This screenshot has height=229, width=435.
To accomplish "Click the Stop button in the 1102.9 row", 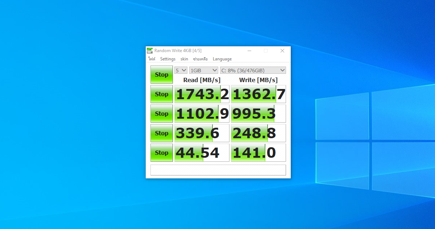I will click(x=162, y=114).
